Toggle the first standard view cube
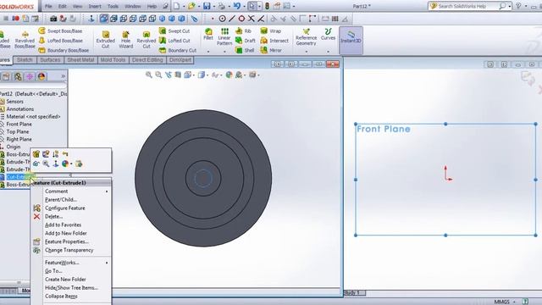Image resolution: width=542 pixels, height=305 pixels. [103, 19]
